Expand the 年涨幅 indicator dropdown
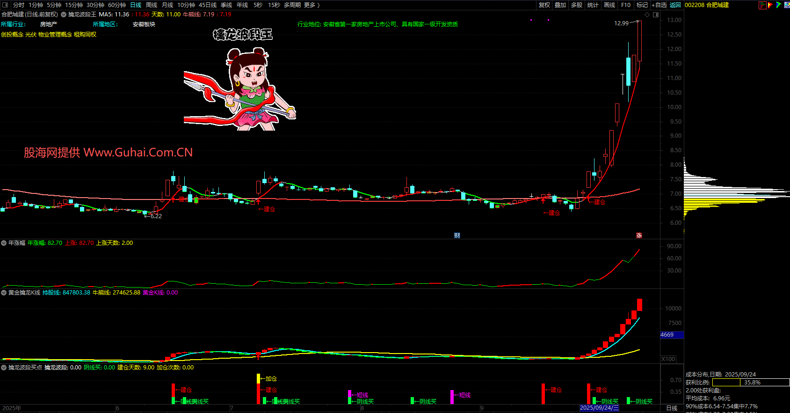 4,243
